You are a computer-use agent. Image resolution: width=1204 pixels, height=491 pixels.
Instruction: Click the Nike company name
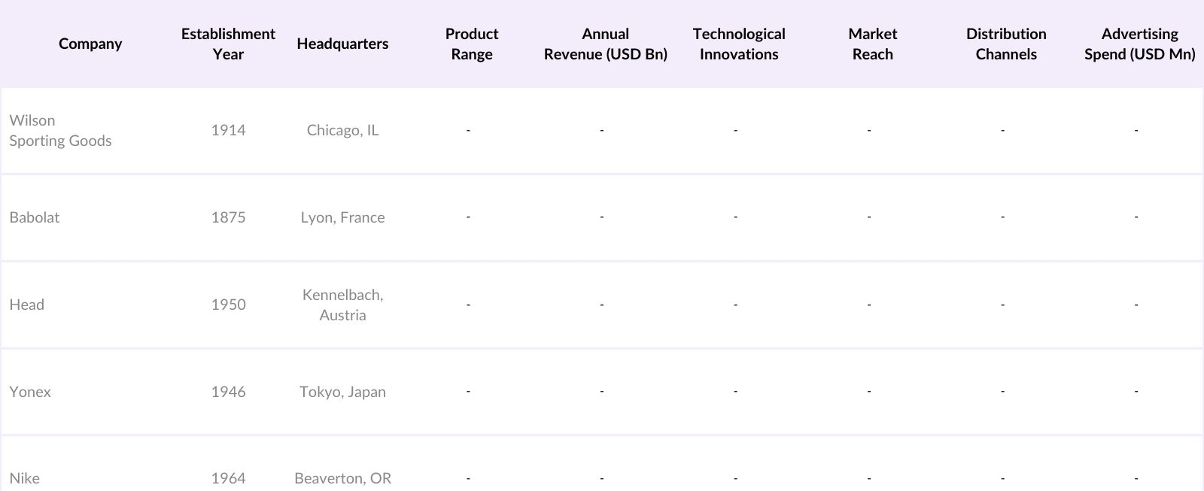(x=25, y=478)
